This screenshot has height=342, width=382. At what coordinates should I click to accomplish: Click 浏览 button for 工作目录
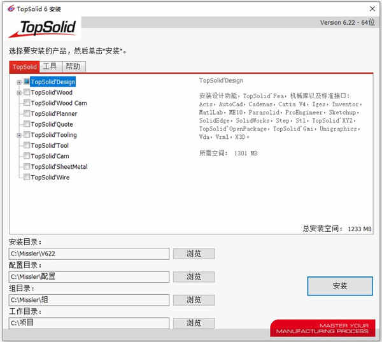194,323
